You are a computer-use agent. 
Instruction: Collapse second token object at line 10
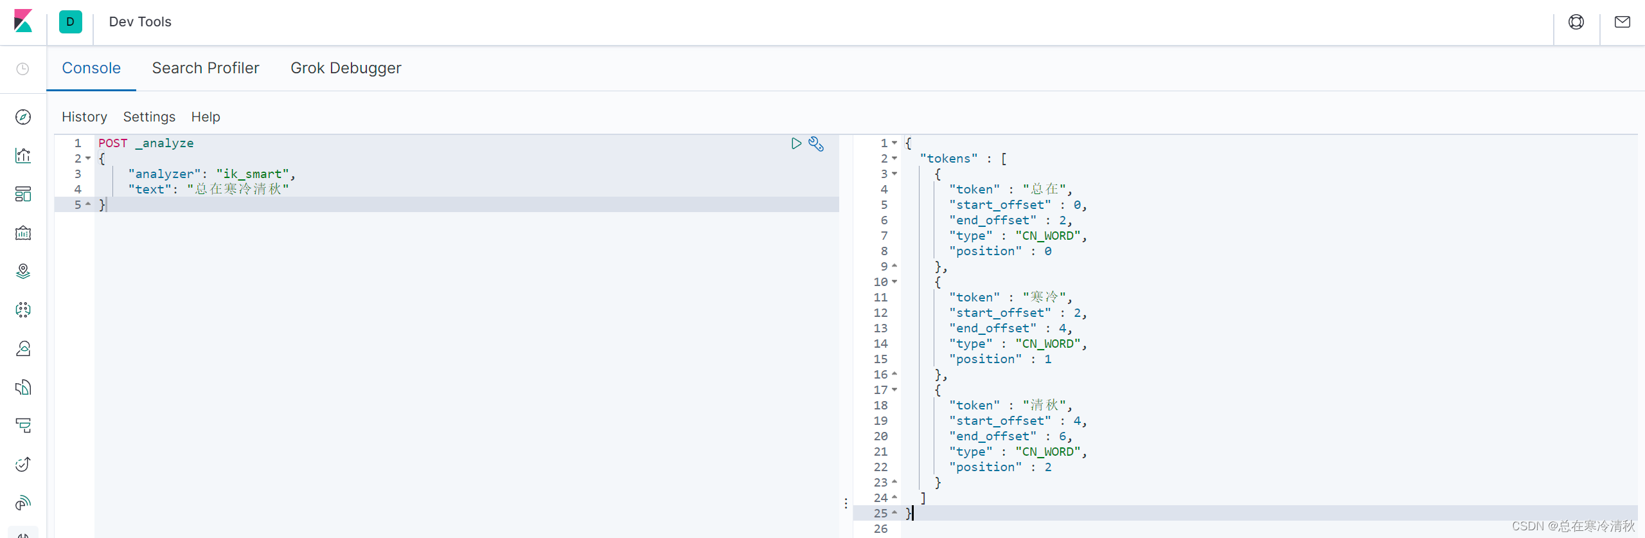point(894,282)
